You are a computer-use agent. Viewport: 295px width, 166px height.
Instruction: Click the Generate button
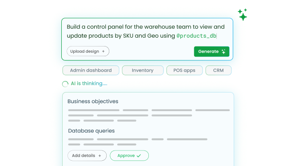211,51
